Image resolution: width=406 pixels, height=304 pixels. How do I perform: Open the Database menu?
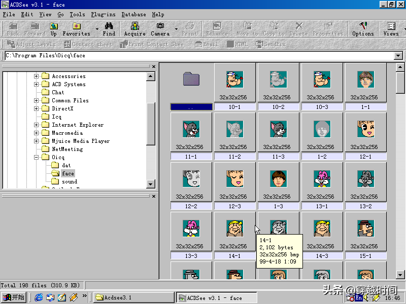(x=133, y=15)
